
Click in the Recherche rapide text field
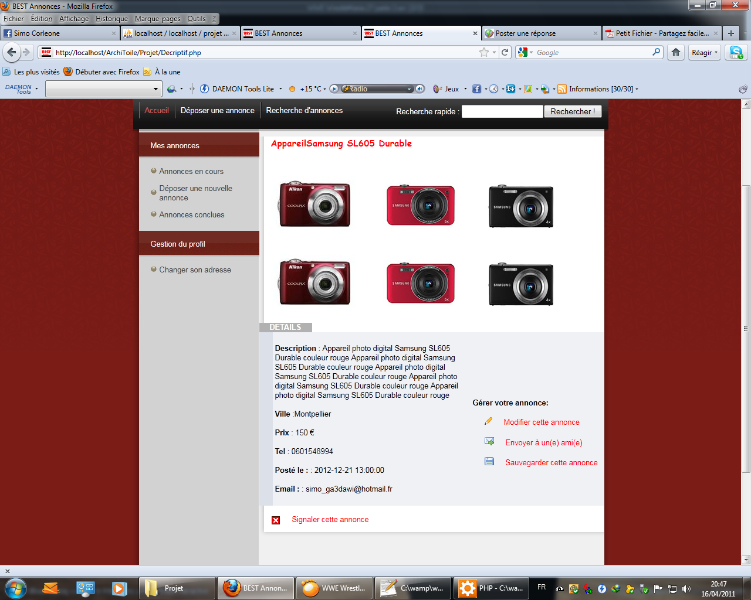tap(502, 111)
